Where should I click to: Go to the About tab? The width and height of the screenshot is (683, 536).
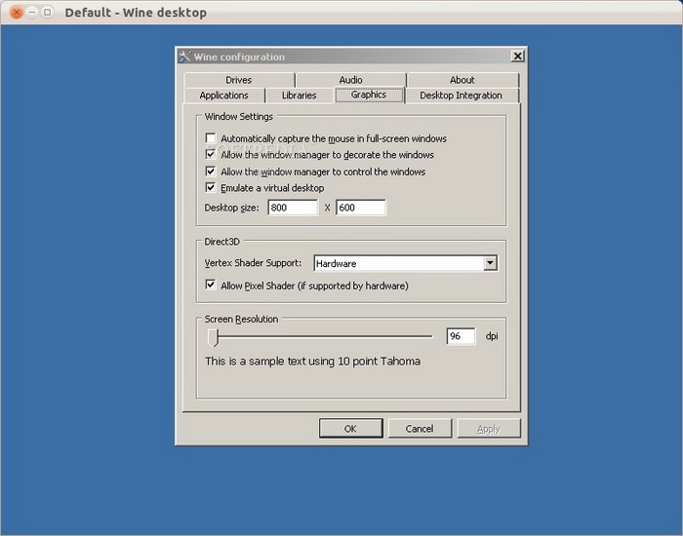tap(462, 80)
